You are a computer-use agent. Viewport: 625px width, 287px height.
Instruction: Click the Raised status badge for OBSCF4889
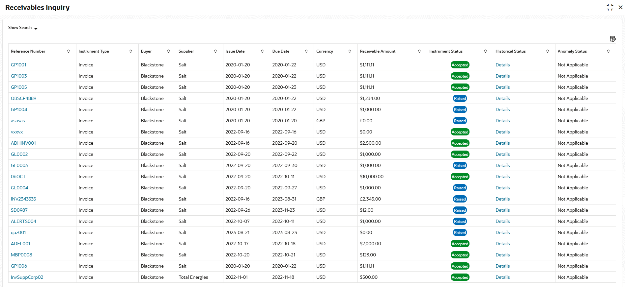point(460,99)
